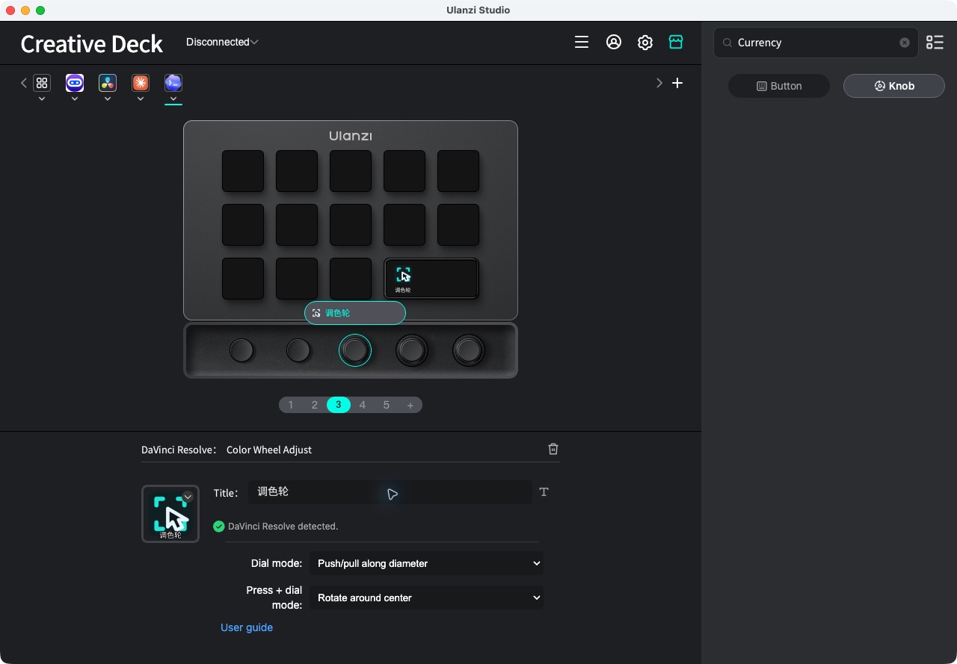The image size is (957, 664).
Task: Click the Color Wheel Adjust icon preview
Action: tap(170, 514)
